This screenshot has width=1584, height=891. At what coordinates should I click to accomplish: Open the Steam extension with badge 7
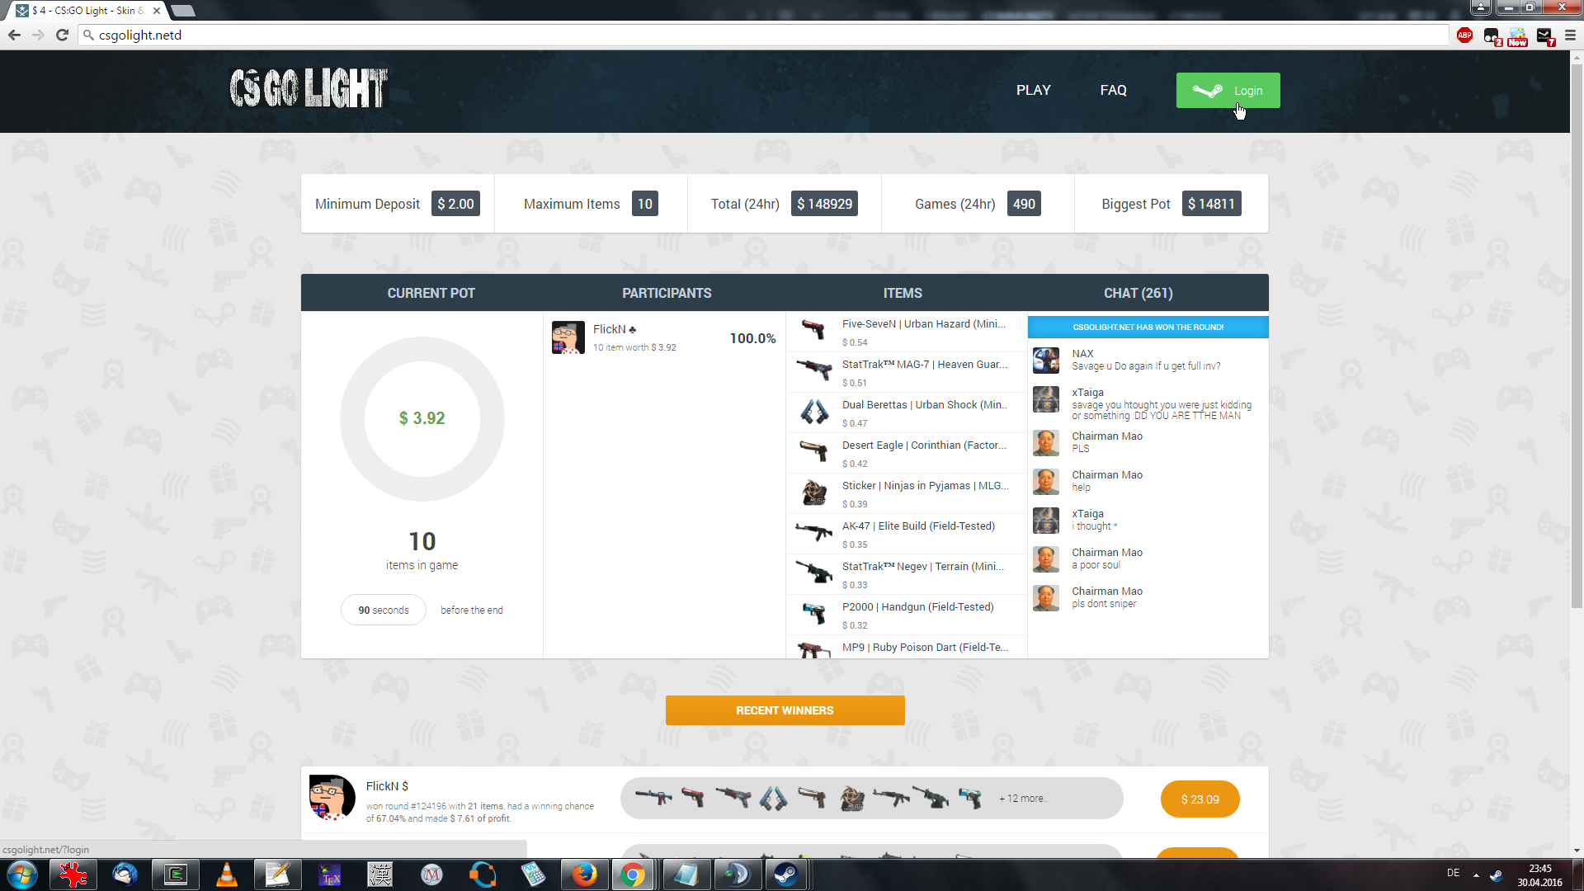point(1544,35)
